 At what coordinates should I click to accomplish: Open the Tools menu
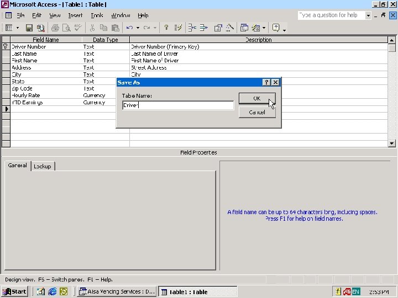(x=97, y=15)
